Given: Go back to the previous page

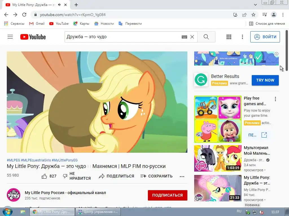Looking at the screenshot, I should (x=6, y=15).
